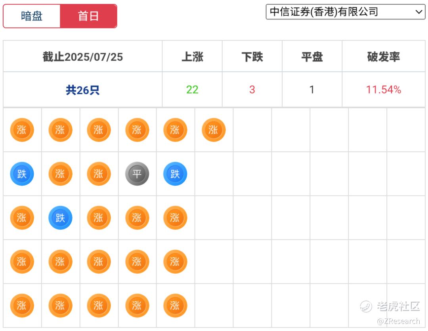Image resolution: width=428 pixels, height=331 pixels.
Task: Click the sixth 涨 icon in top row
Action: (214, 130)
